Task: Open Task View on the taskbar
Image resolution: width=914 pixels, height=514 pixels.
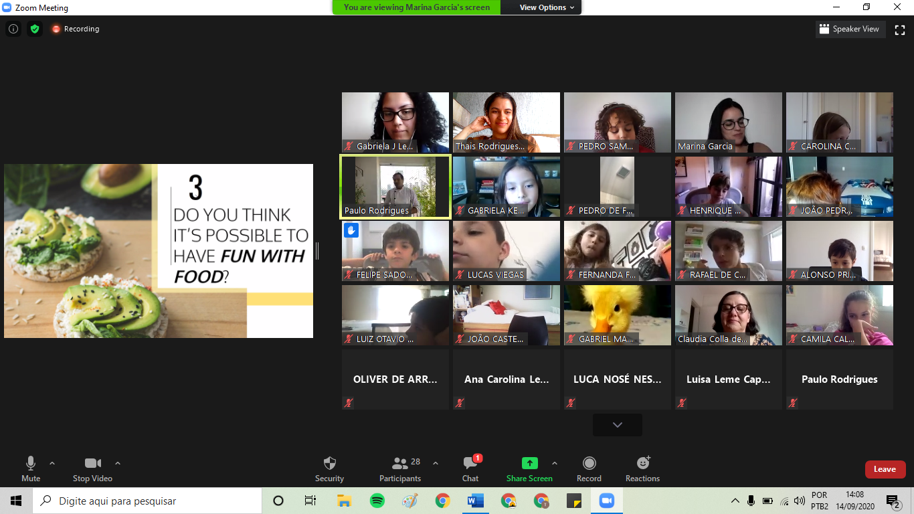Action: (x=310, y=501)
